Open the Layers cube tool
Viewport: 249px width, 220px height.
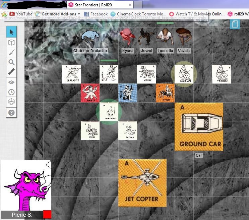[11, 42]
